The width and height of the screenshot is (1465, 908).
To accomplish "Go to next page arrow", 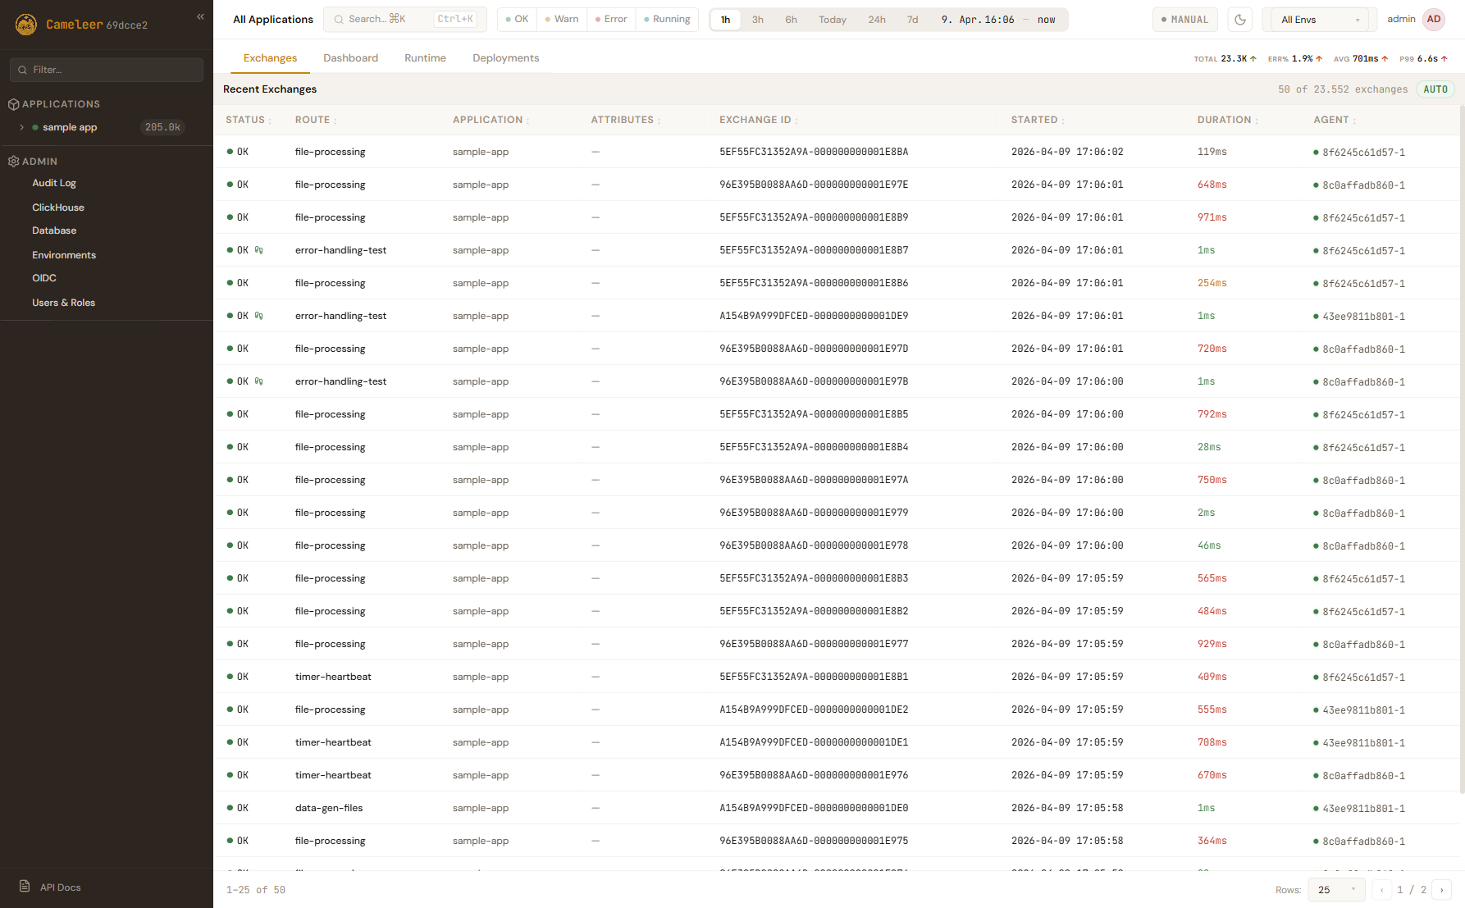I will coord(1441,890).
